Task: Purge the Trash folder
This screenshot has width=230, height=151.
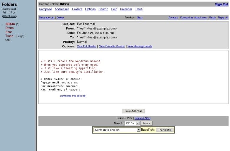Action: click(20, 36)
